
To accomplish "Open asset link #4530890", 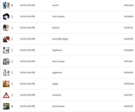I will click(129, 16).
